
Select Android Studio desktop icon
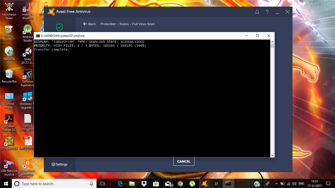[27, 33]
